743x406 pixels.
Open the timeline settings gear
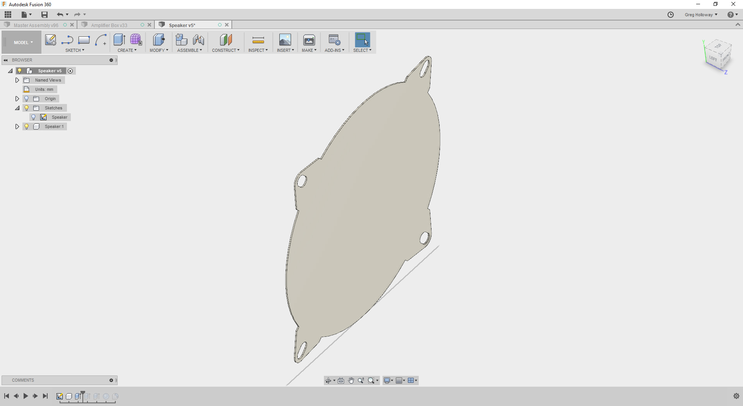736,396
